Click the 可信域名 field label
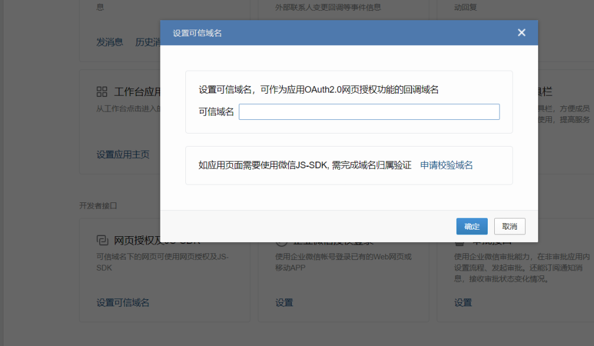The height and width of the screenshot is (346, 594). (x=216, y=112)
